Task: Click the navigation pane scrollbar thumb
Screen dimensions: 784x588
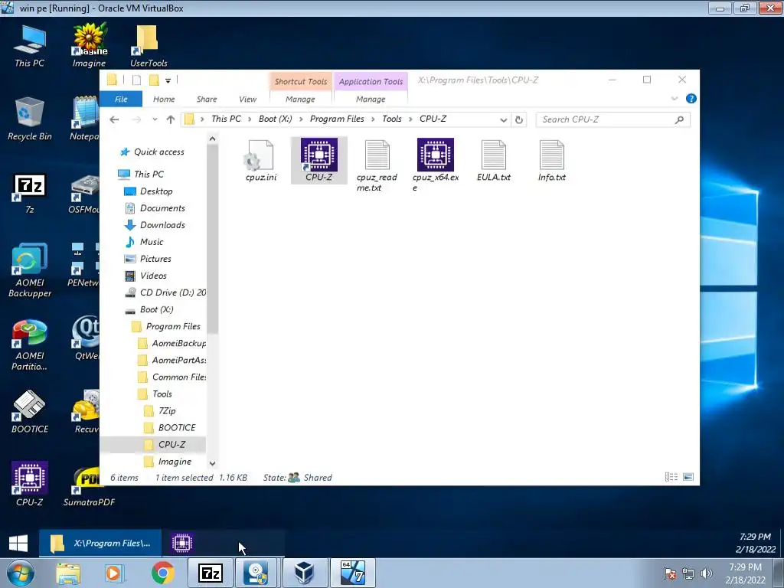Action: click(213, 239)
